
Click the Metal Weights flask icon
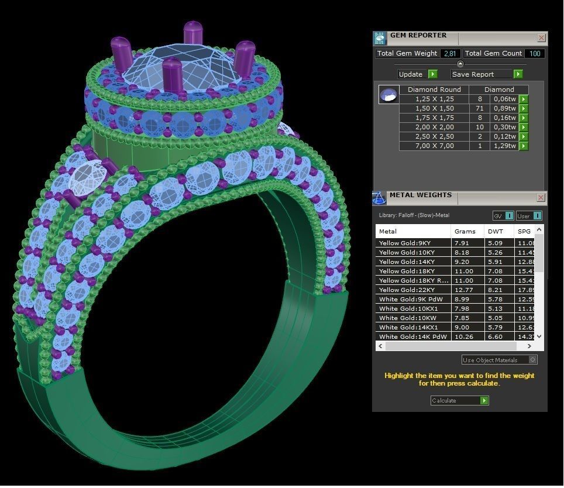point(380,198)
